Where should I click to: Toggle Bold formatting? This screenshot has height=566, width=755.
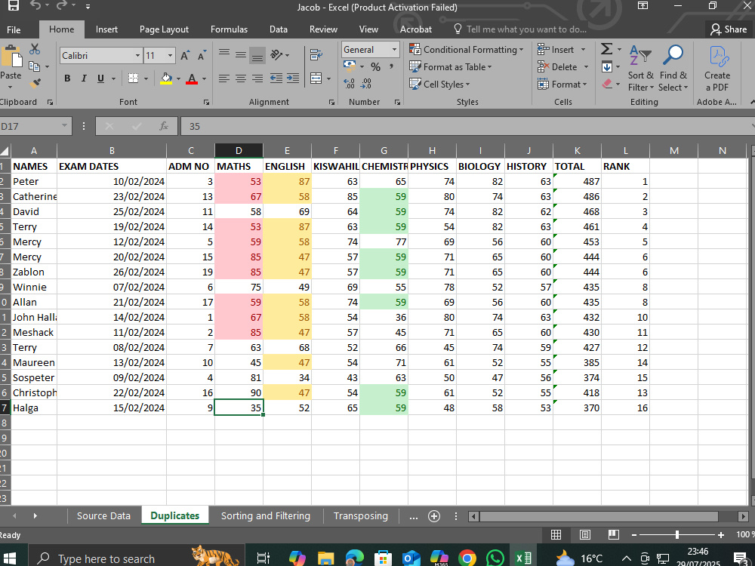tap(67, 78)
